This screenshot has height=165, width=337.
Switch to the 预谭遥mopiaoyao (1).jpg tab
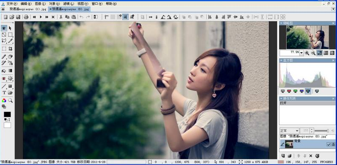(x=28, y=9)
